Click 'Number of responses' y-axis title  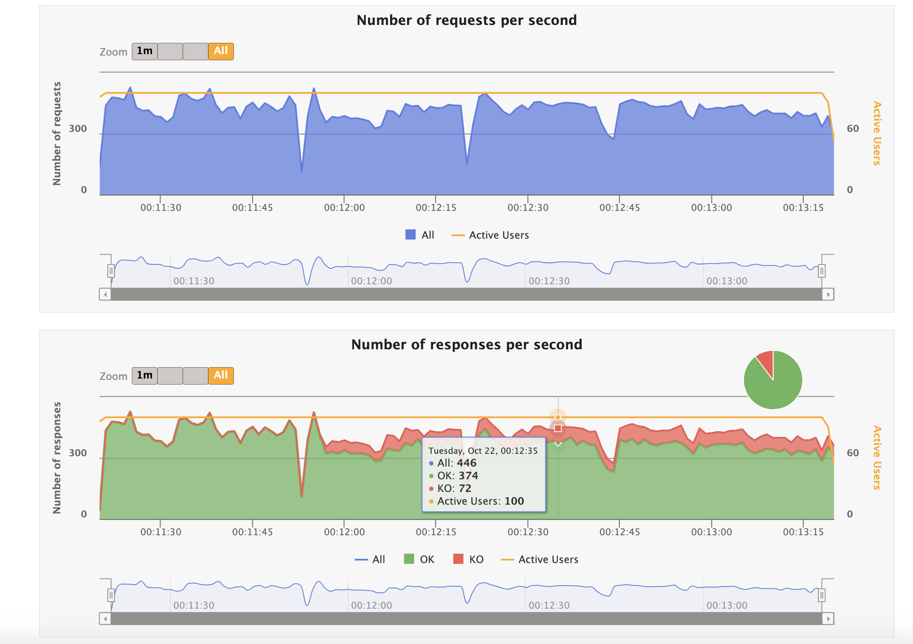57,458
